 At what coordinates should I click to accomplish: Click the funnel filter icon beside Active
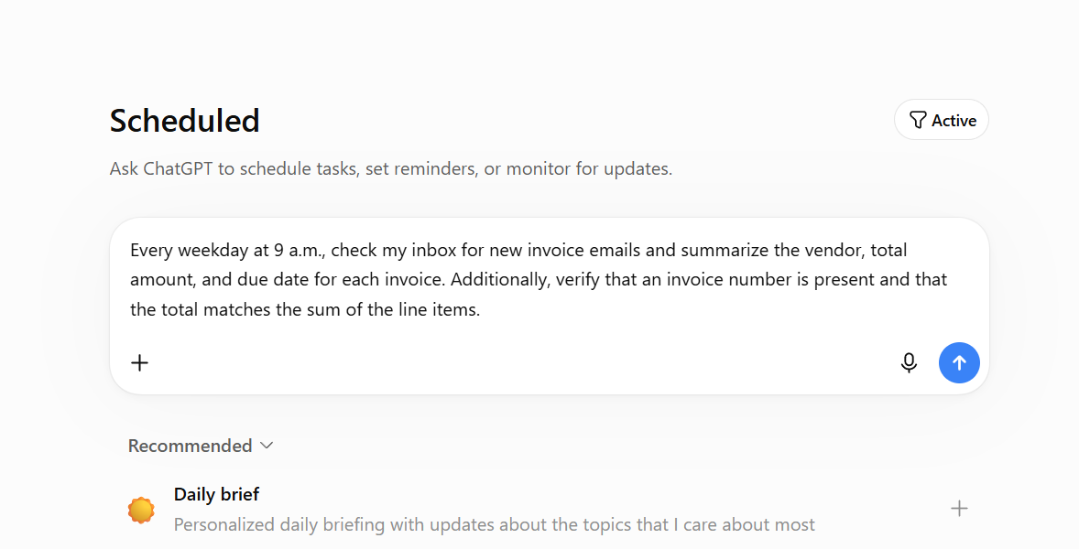pyautogui.click(x=917, y=120)
